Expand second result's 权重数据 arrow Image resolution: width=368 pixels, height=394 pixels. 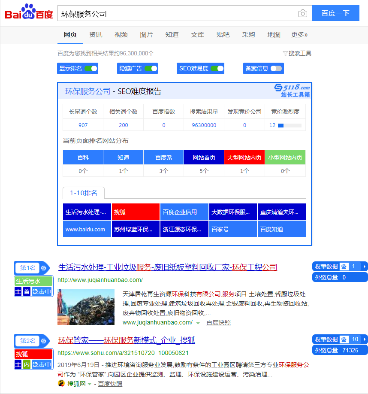pyautogui.click(x=364, y=339)
